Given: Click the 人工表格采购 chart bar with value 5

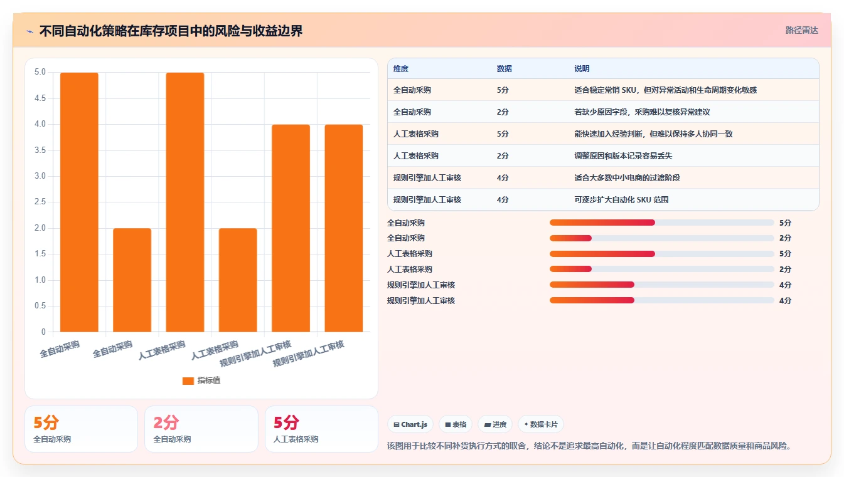Looking at the screenshot, I should [185, 202].
